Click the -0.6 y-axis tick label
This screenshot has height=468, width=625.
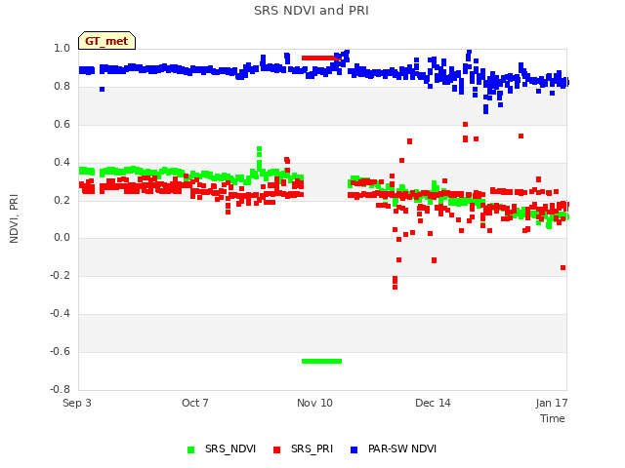click(60, 351)
